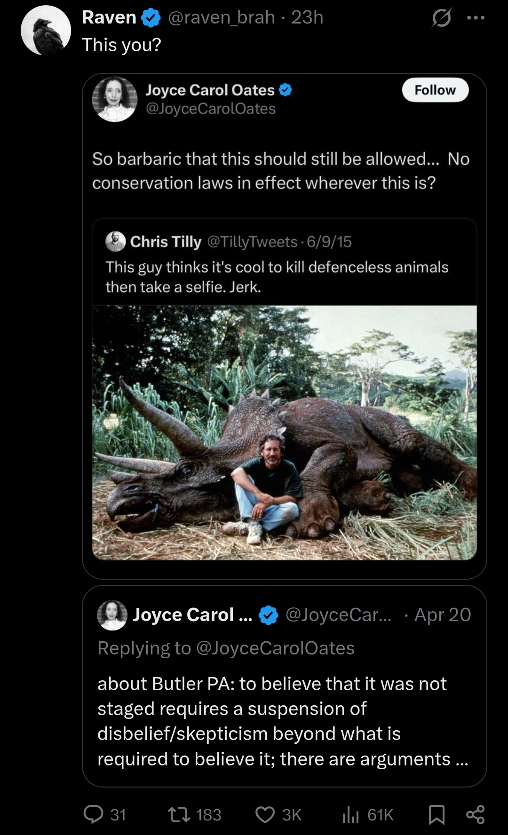Open the three-dot more options menu
Screen dimensions: 508x835
pyautogui.click(x=475, y=18)
